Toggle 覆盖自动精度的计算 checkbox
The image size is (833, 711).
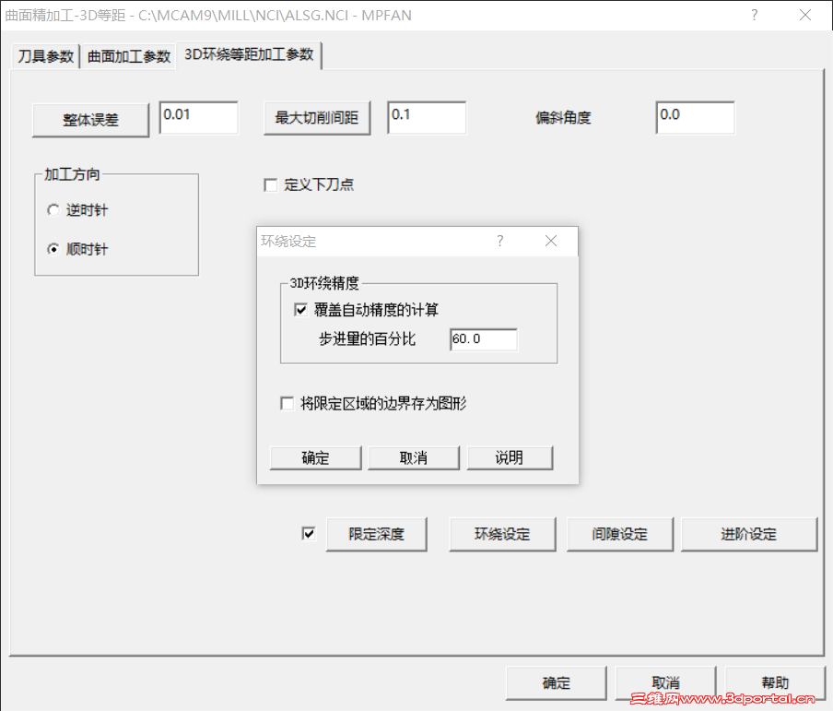[300, 310]
